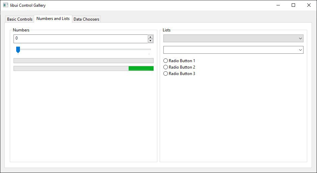Click the spinbox number field showing 0
Image resolution: width=317 pixels, height=173 pixels.
click(81, 39)
